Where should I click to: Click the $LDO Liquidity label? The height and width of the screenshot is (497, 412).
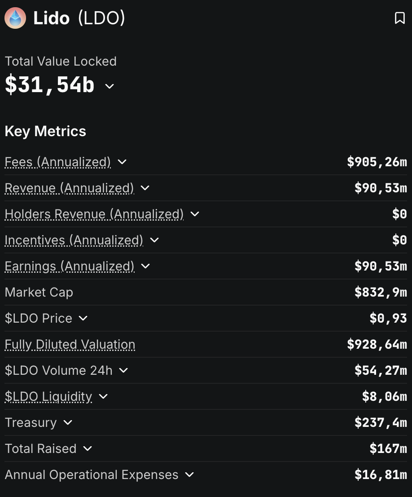pyautogui.click(x=48, y=396)
